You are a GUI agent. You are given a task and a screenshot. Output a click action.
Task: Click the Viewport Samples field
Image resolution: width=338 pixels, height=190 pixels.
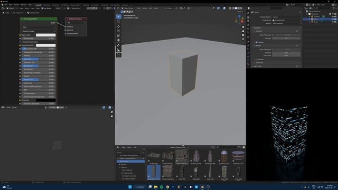pos(286,38)
